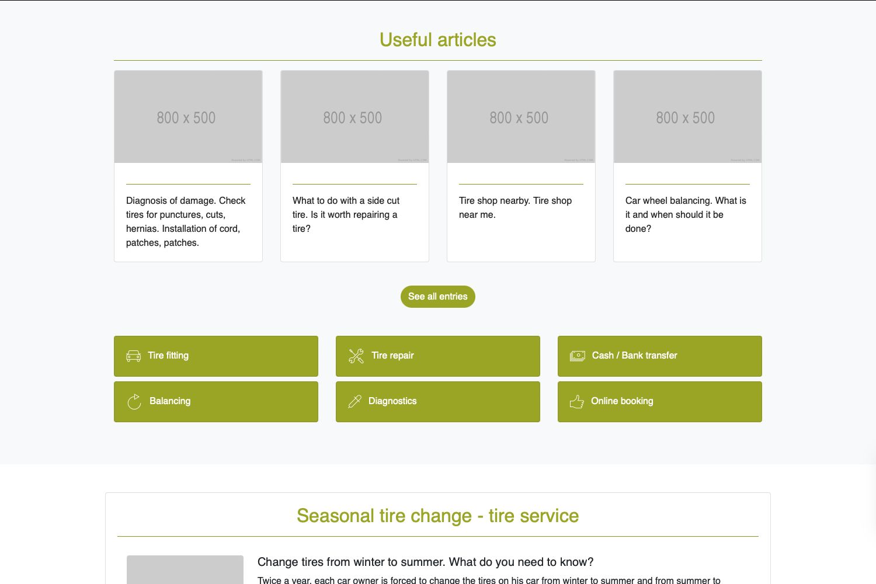The image size is (876, 584).
Task: Read article about side cut tire repair
Action: pos(346,214)
